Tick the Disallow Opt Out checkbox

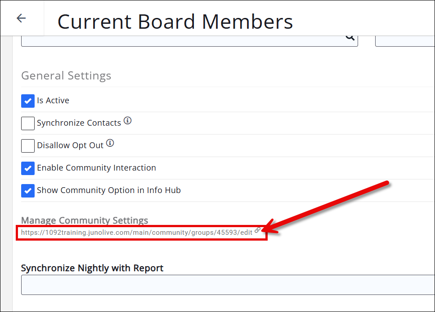[28, 145]
